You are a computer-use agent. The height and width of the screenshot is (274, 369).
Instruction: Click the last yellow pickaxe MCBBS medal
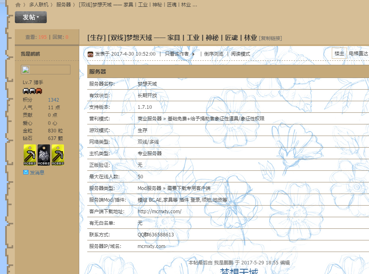pos(58,155)
